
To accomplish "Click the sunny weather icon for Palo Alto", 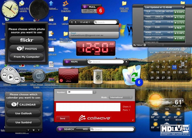I will (x=156, y=101).
